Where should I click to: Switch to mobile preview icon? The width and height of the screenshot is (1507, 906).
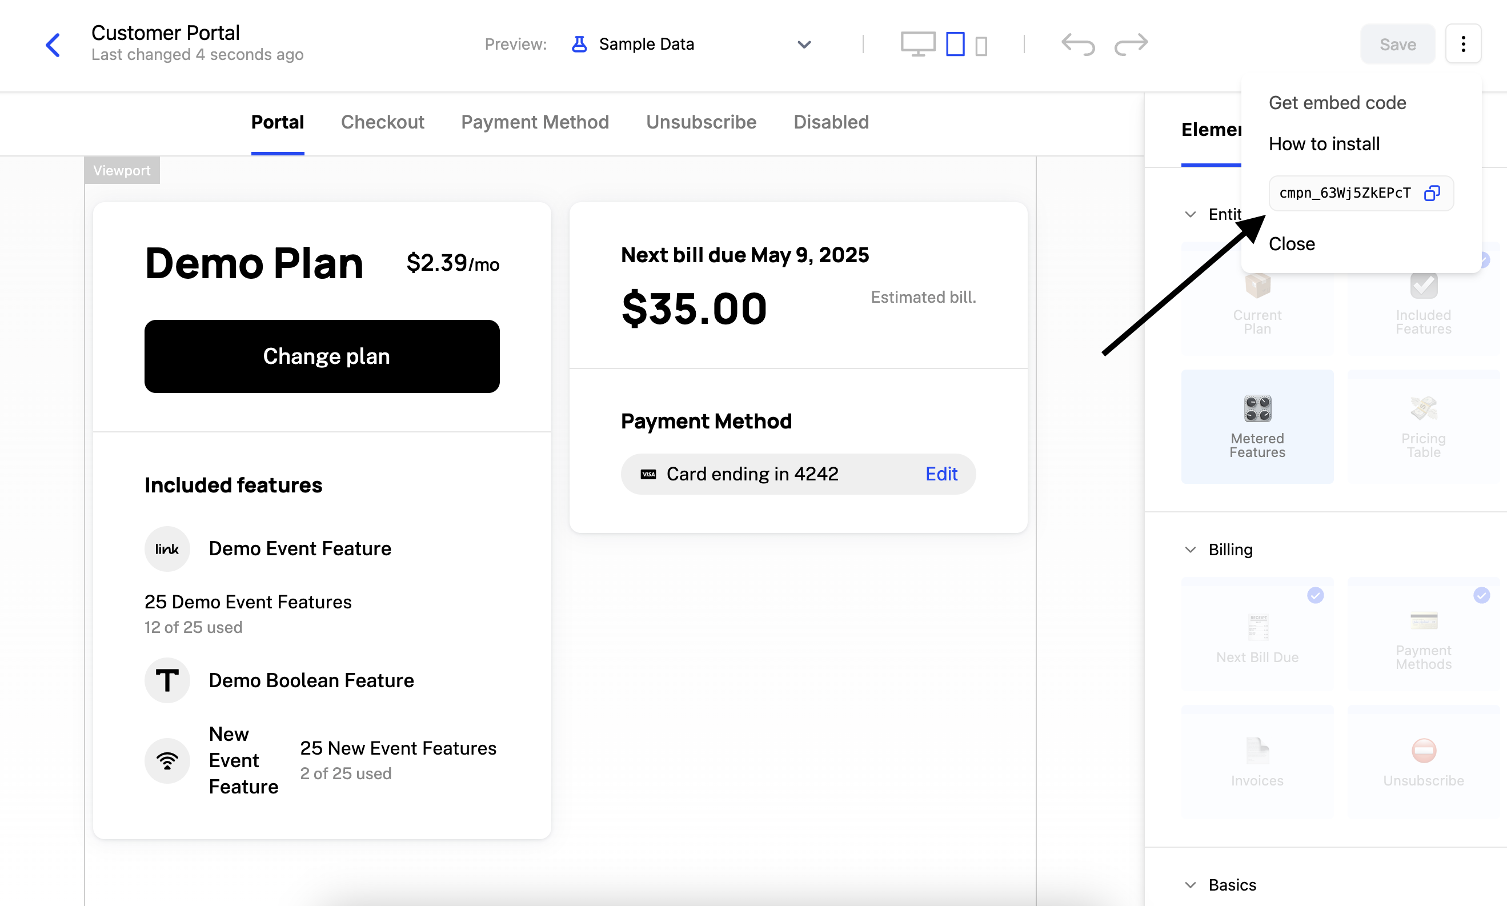[x=981, y=46]
